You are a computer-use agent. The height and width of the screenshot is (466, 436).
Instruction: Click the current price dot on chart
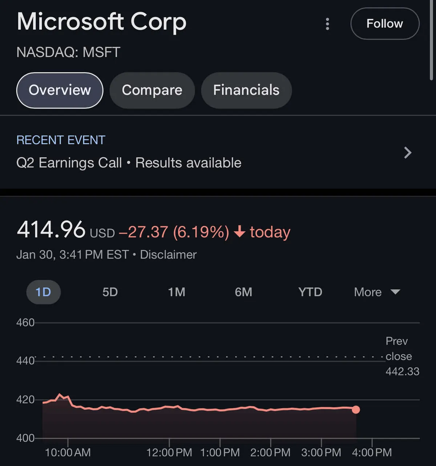pos(356,410)
